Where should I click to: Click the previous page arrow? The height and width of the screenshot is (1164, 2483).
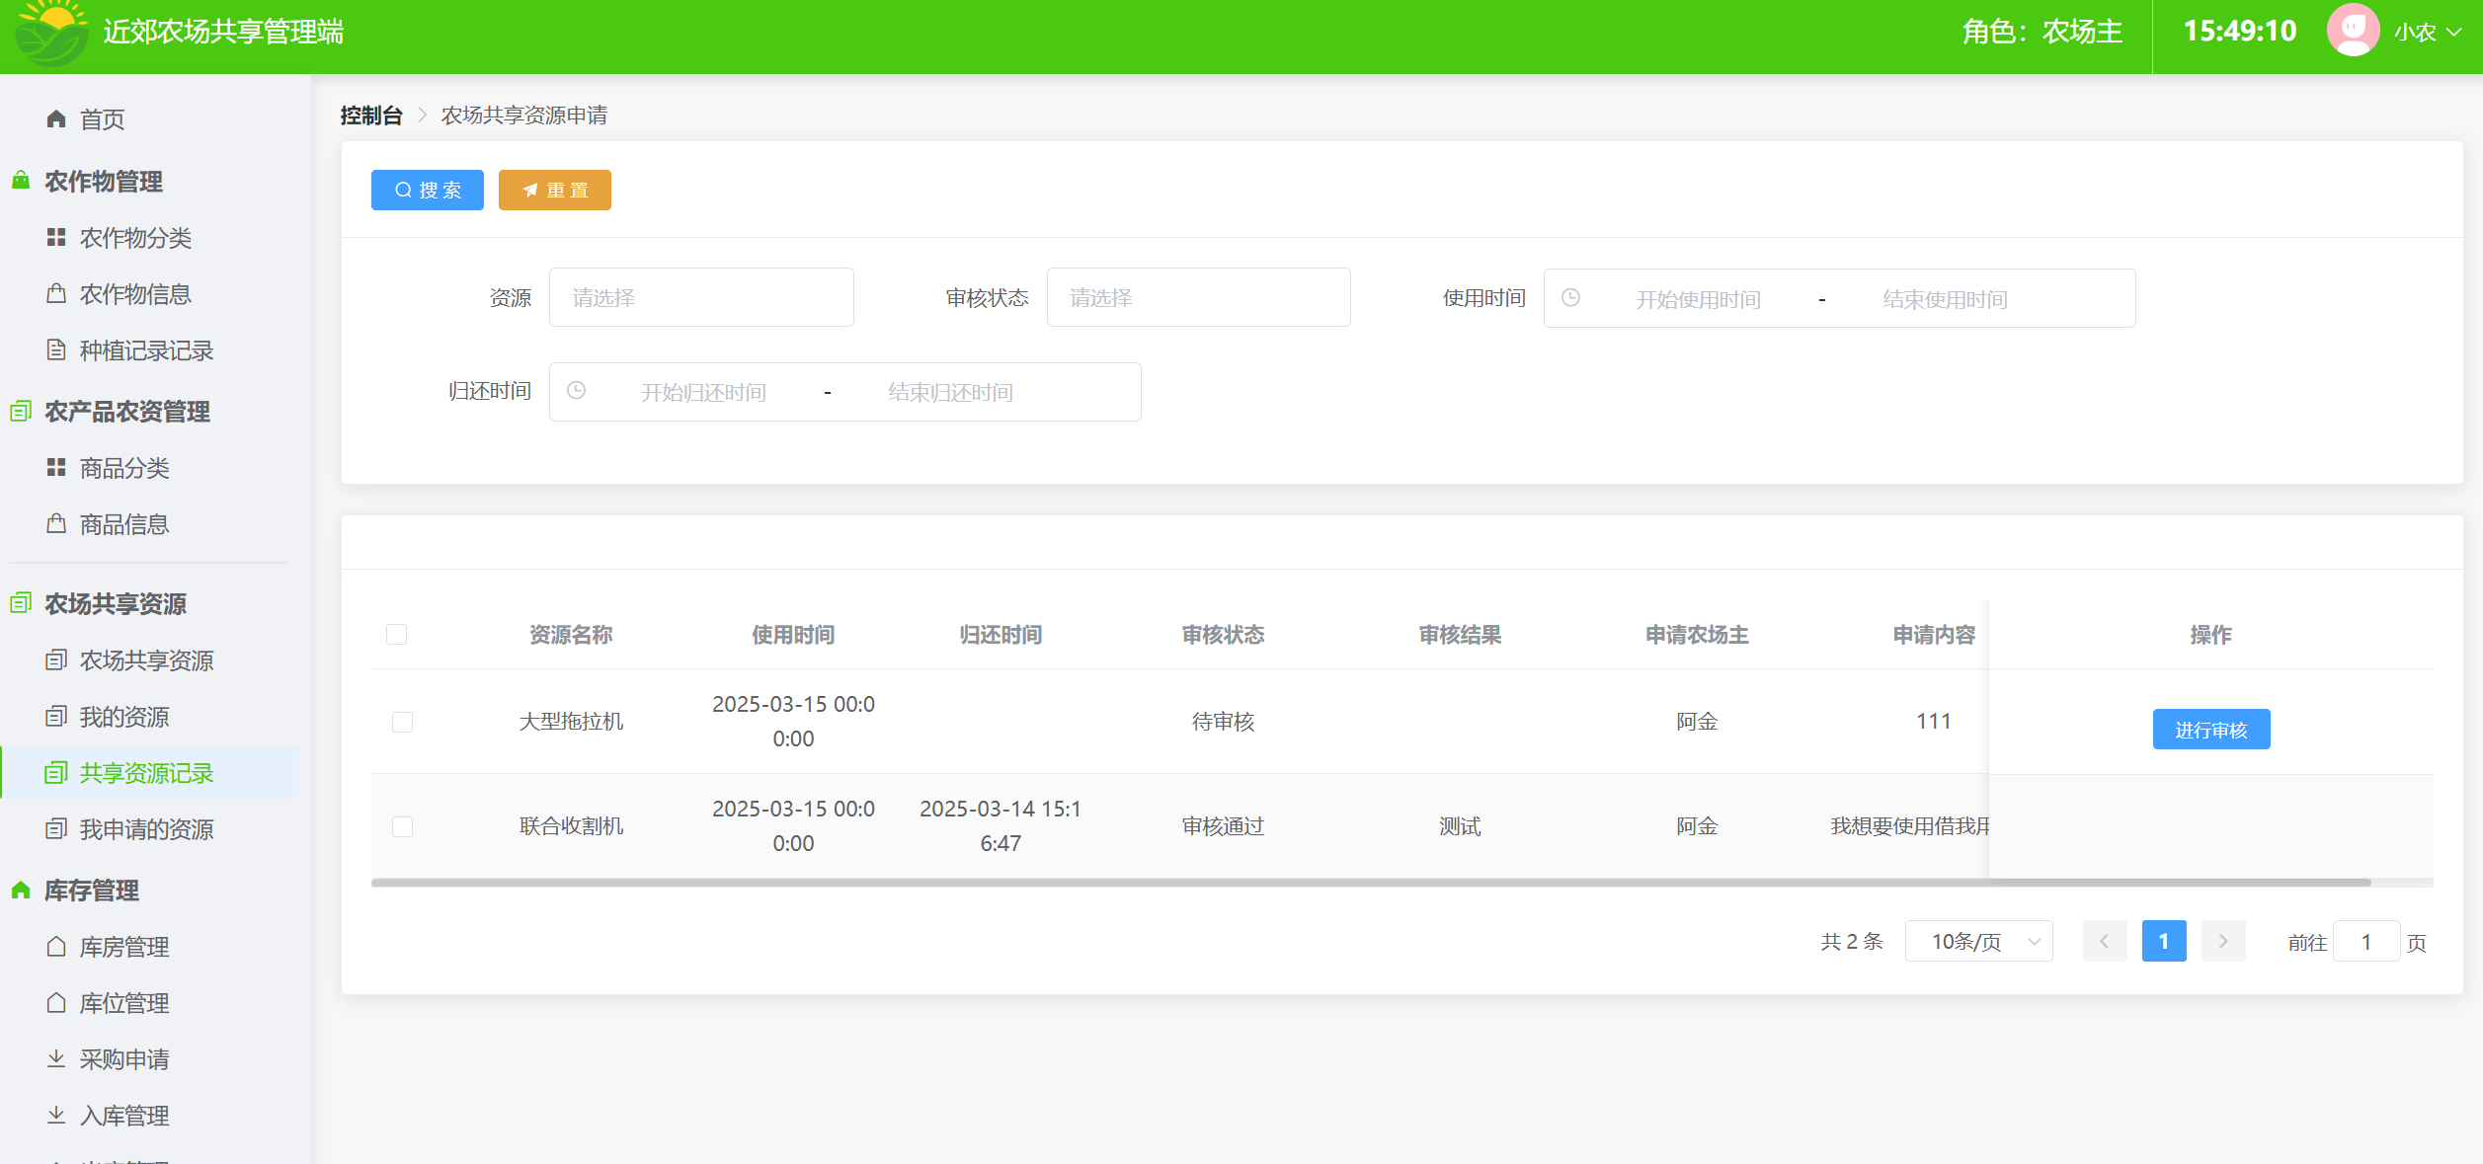point(2105,941)
